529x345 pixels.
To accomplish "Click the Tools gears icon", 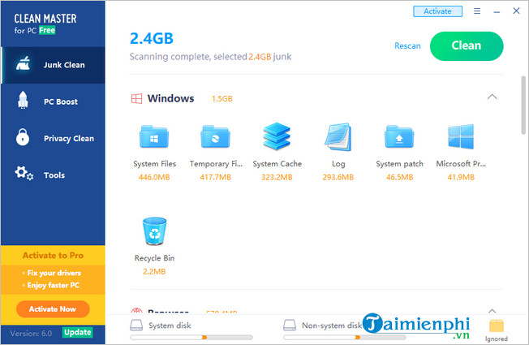I will pos(24,173).
